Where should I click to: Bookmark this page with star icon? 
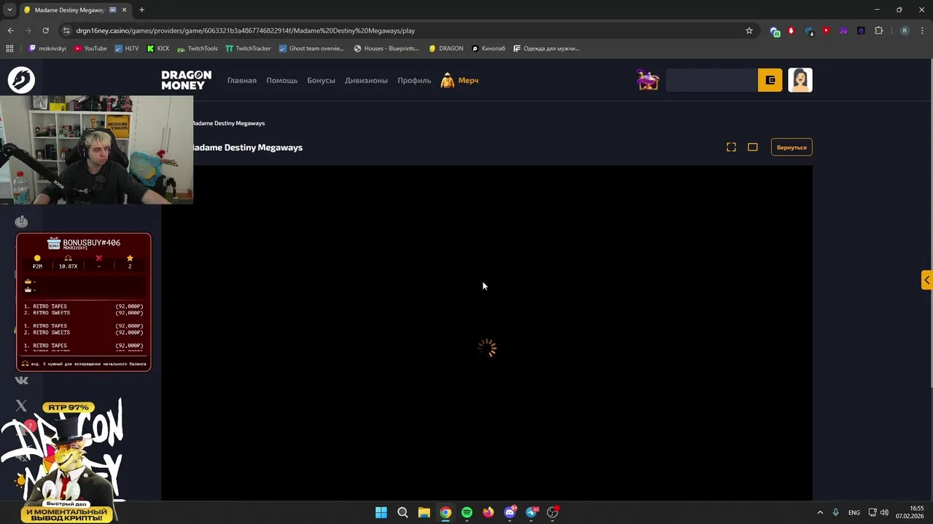click(x=749, y=31)
